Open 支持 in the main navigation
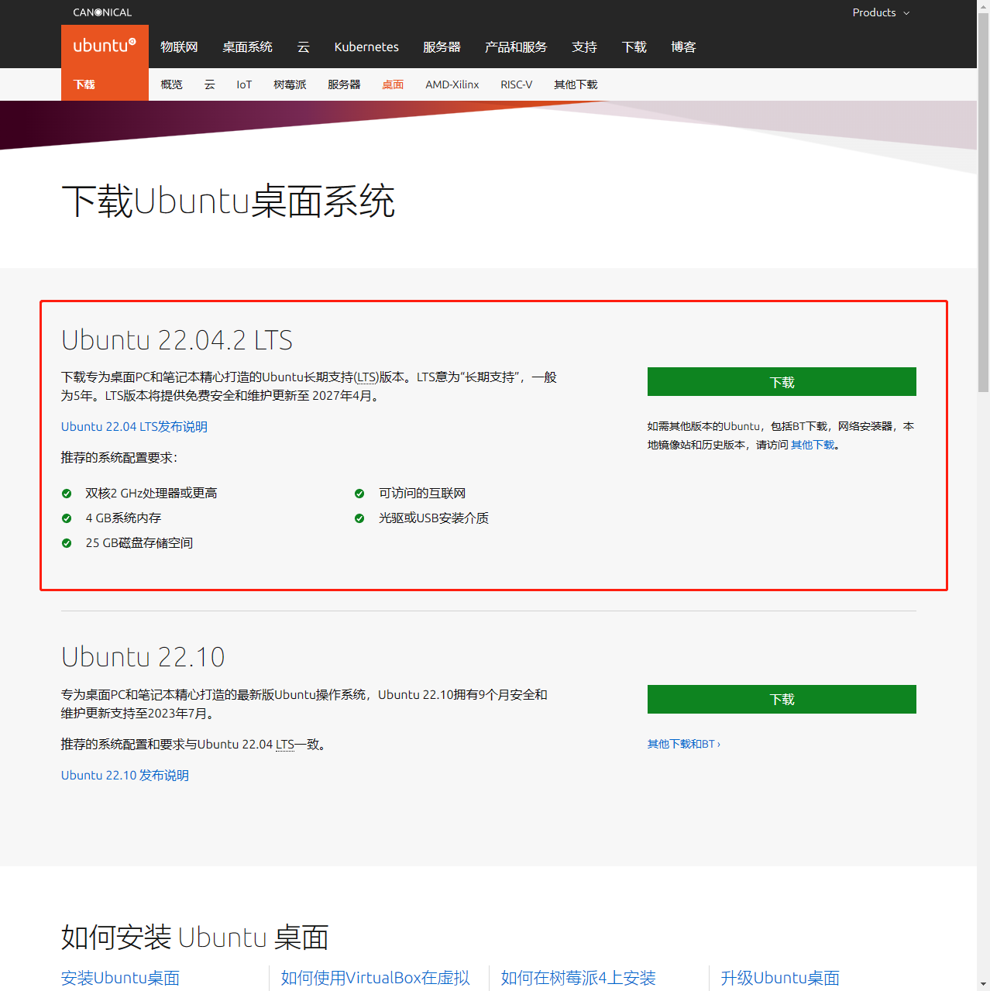Image resolution: width=990 pixels, height=991 pixels. [585, 46]
